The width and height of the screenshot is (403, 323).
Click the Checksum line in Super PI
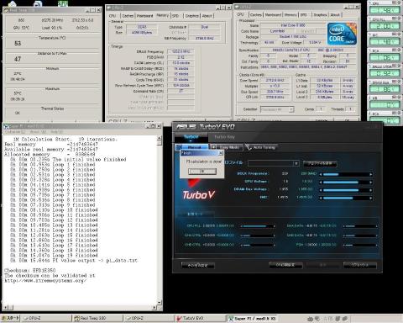pyautogui.click(x=29, y=271)
